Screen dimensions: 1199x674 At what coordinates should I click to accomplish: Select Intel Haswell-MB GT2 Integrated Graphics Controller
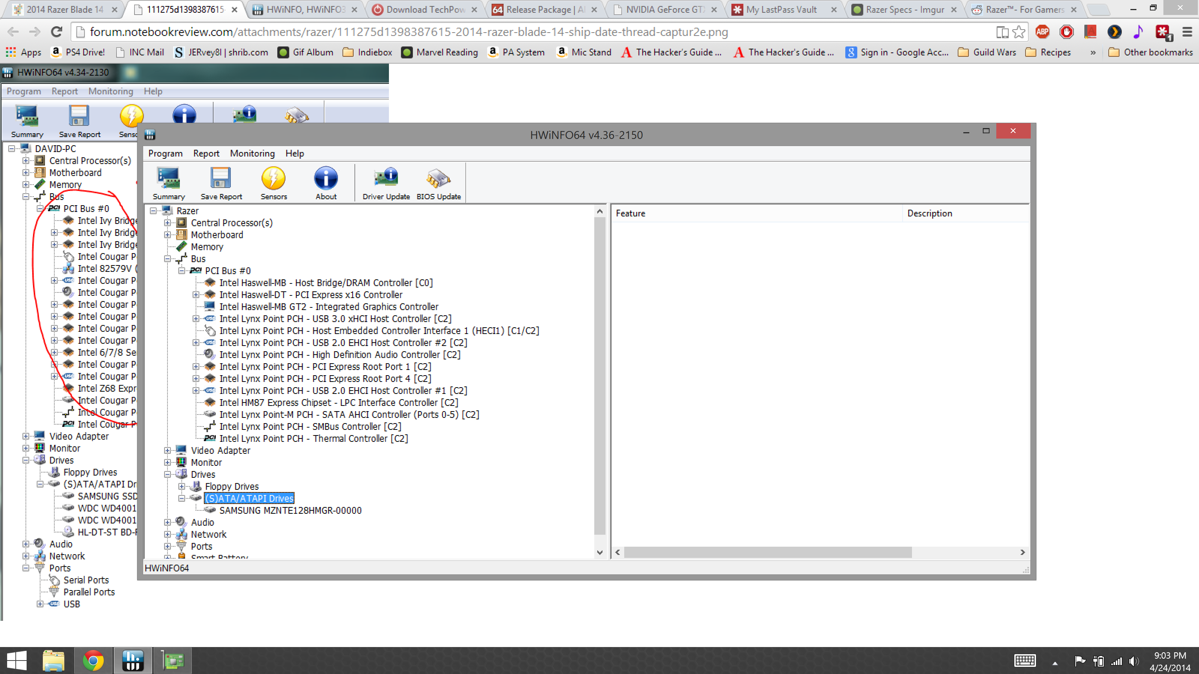(x=329, y=307)
